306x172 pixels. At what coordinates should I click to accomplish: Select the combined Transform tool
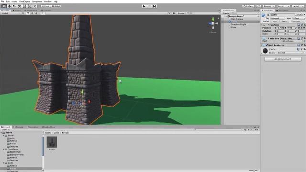coord(30,6)
